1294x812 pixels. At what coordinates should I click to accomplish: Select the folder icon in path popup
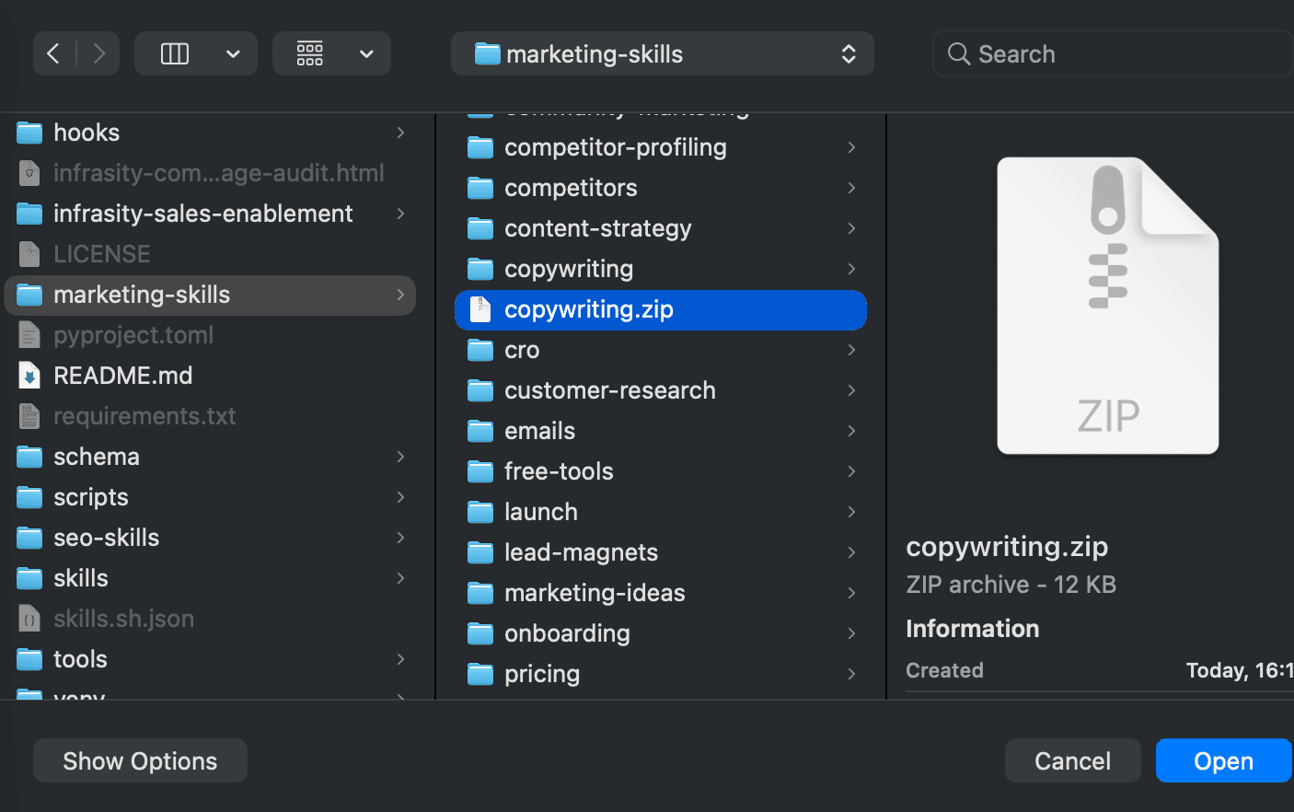click(487, 53)
